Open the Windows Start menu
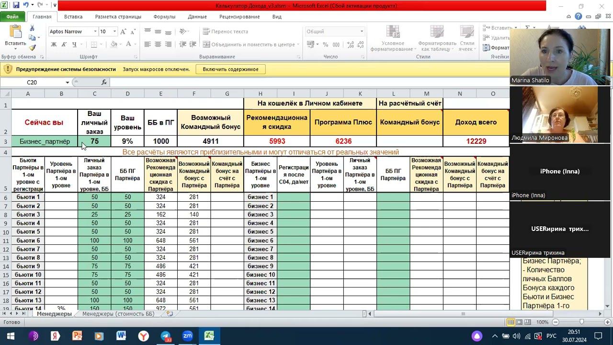 point(11,336)
